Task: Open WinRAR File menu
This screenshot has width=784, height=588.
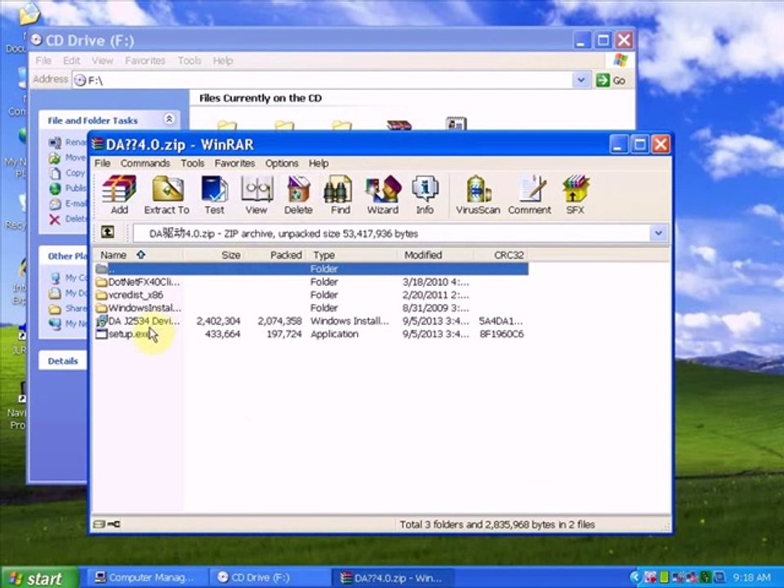Action: tap(103, 163)
